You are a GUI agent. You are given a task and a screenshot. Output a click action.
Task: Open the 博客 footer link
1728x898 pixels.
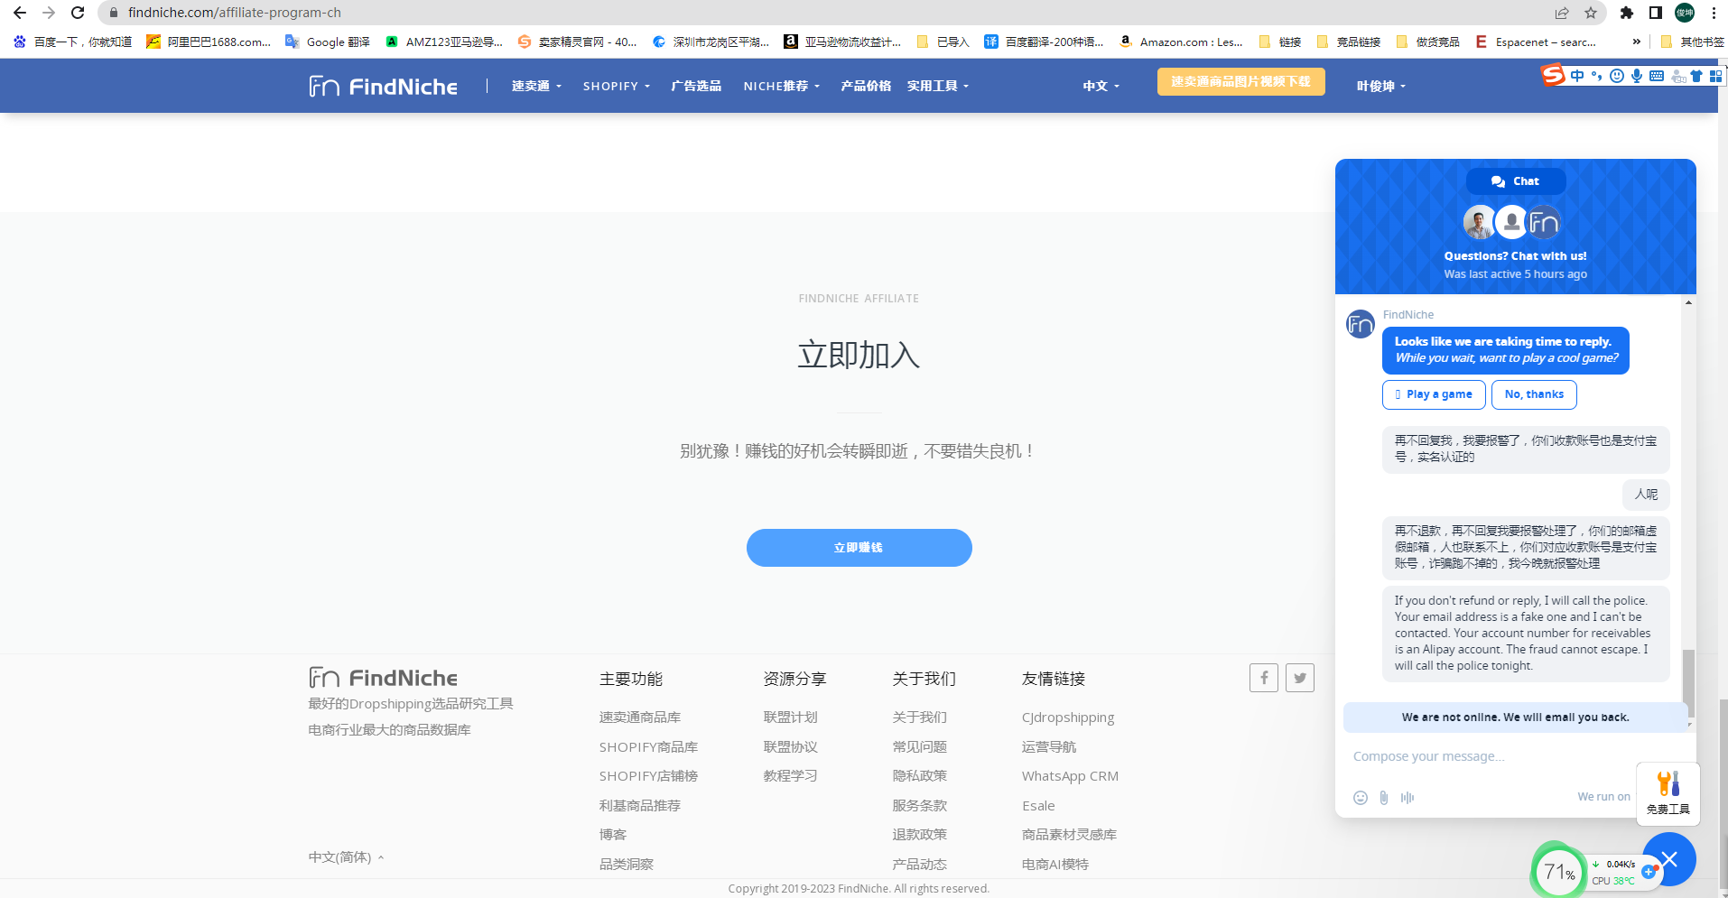click(613, 834)
